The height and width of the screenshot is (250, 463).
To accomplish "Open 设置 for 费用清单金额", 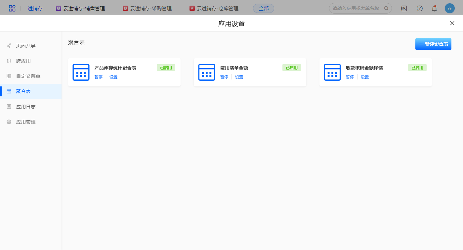I will pos(239,77).
